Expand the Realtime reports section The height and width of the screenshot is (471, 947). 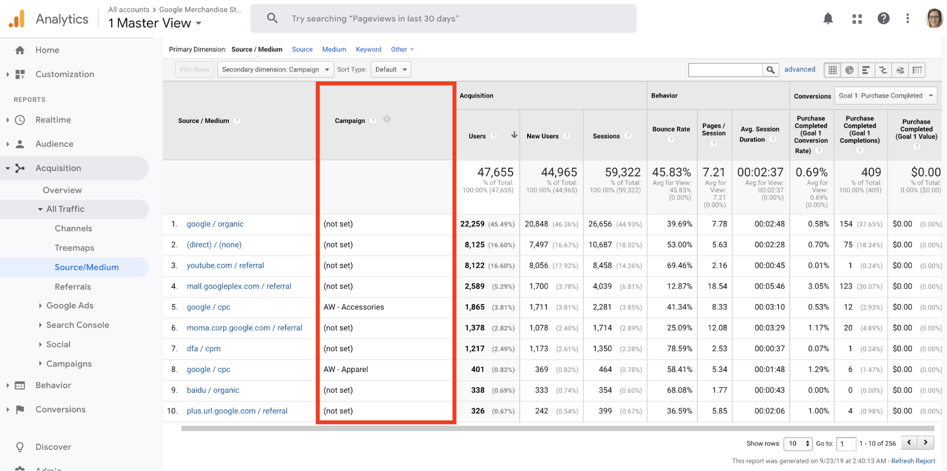[x=8, y=120]
